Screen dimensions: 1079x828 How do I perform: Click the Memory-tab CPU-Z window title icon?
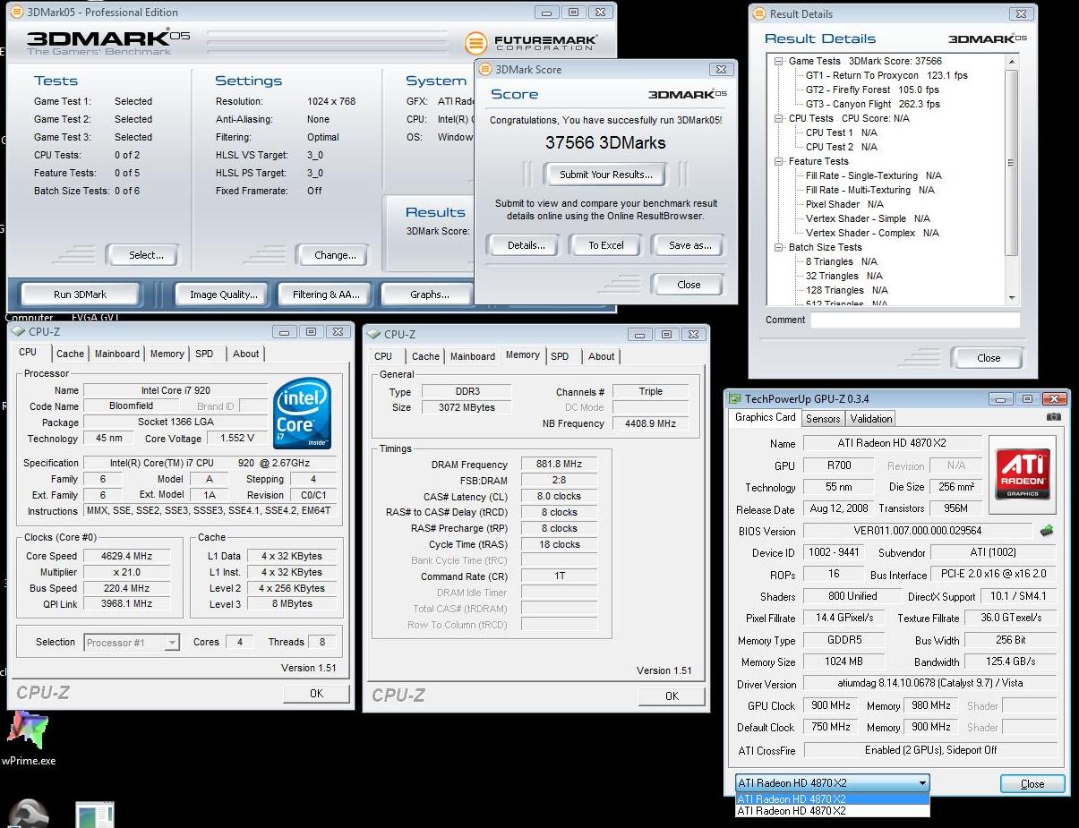click(373, 334)
